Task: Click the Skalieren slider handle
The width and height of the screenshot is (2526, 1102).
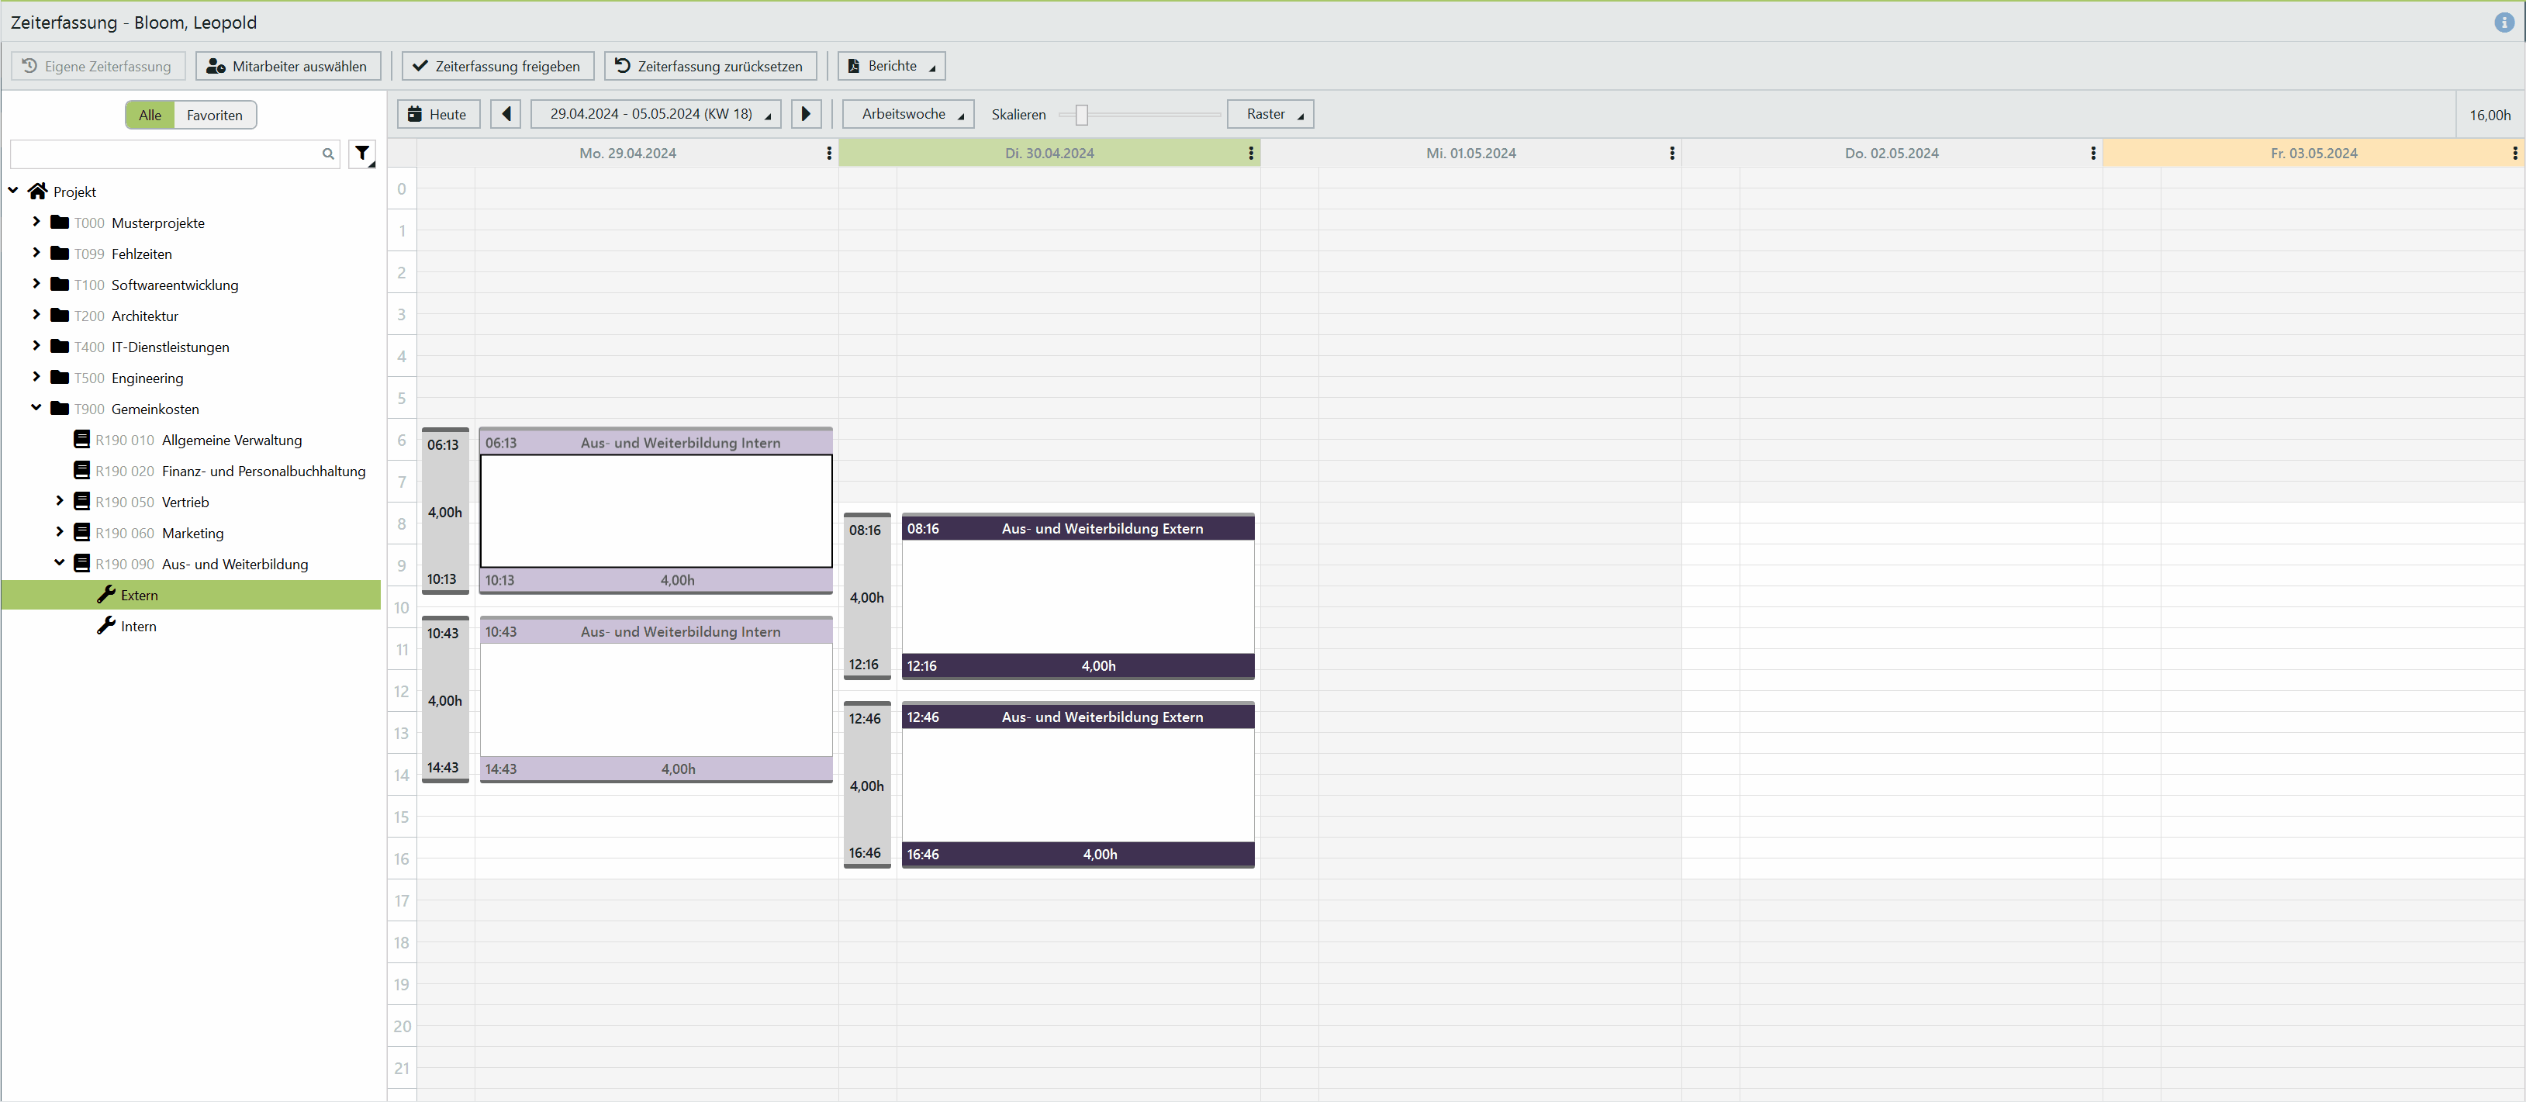Action: pyautogui.click(x=1080, y=115)
